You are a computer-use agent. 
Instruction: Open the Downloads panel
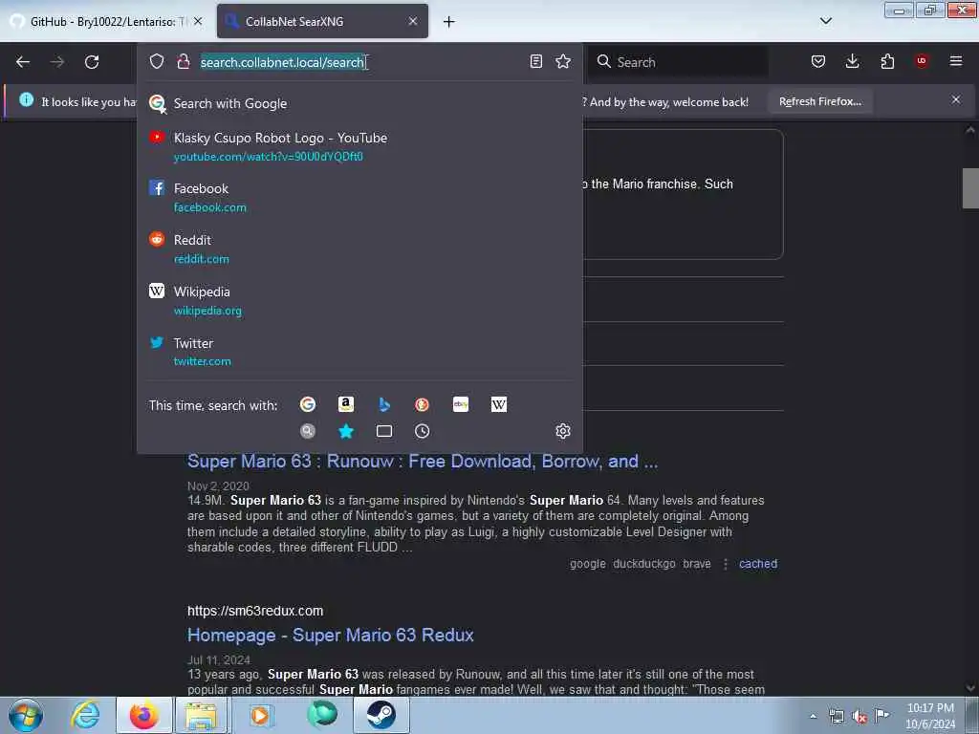(852, 61)
